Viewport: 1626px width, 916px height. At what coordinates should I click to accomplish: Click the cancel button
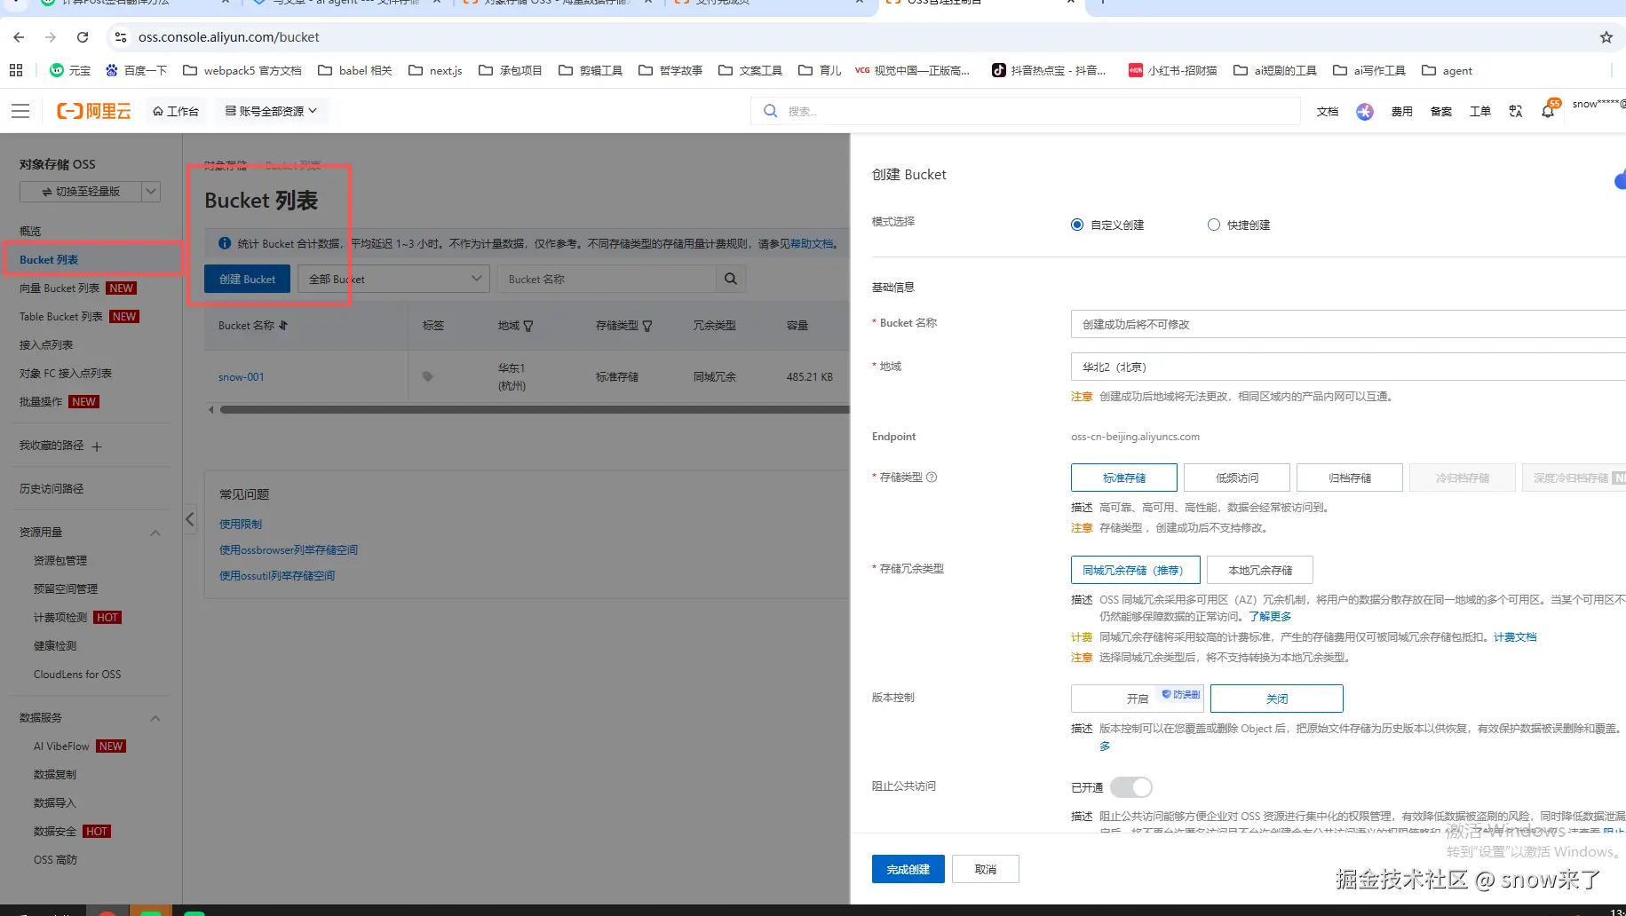[x=985, y=869]
